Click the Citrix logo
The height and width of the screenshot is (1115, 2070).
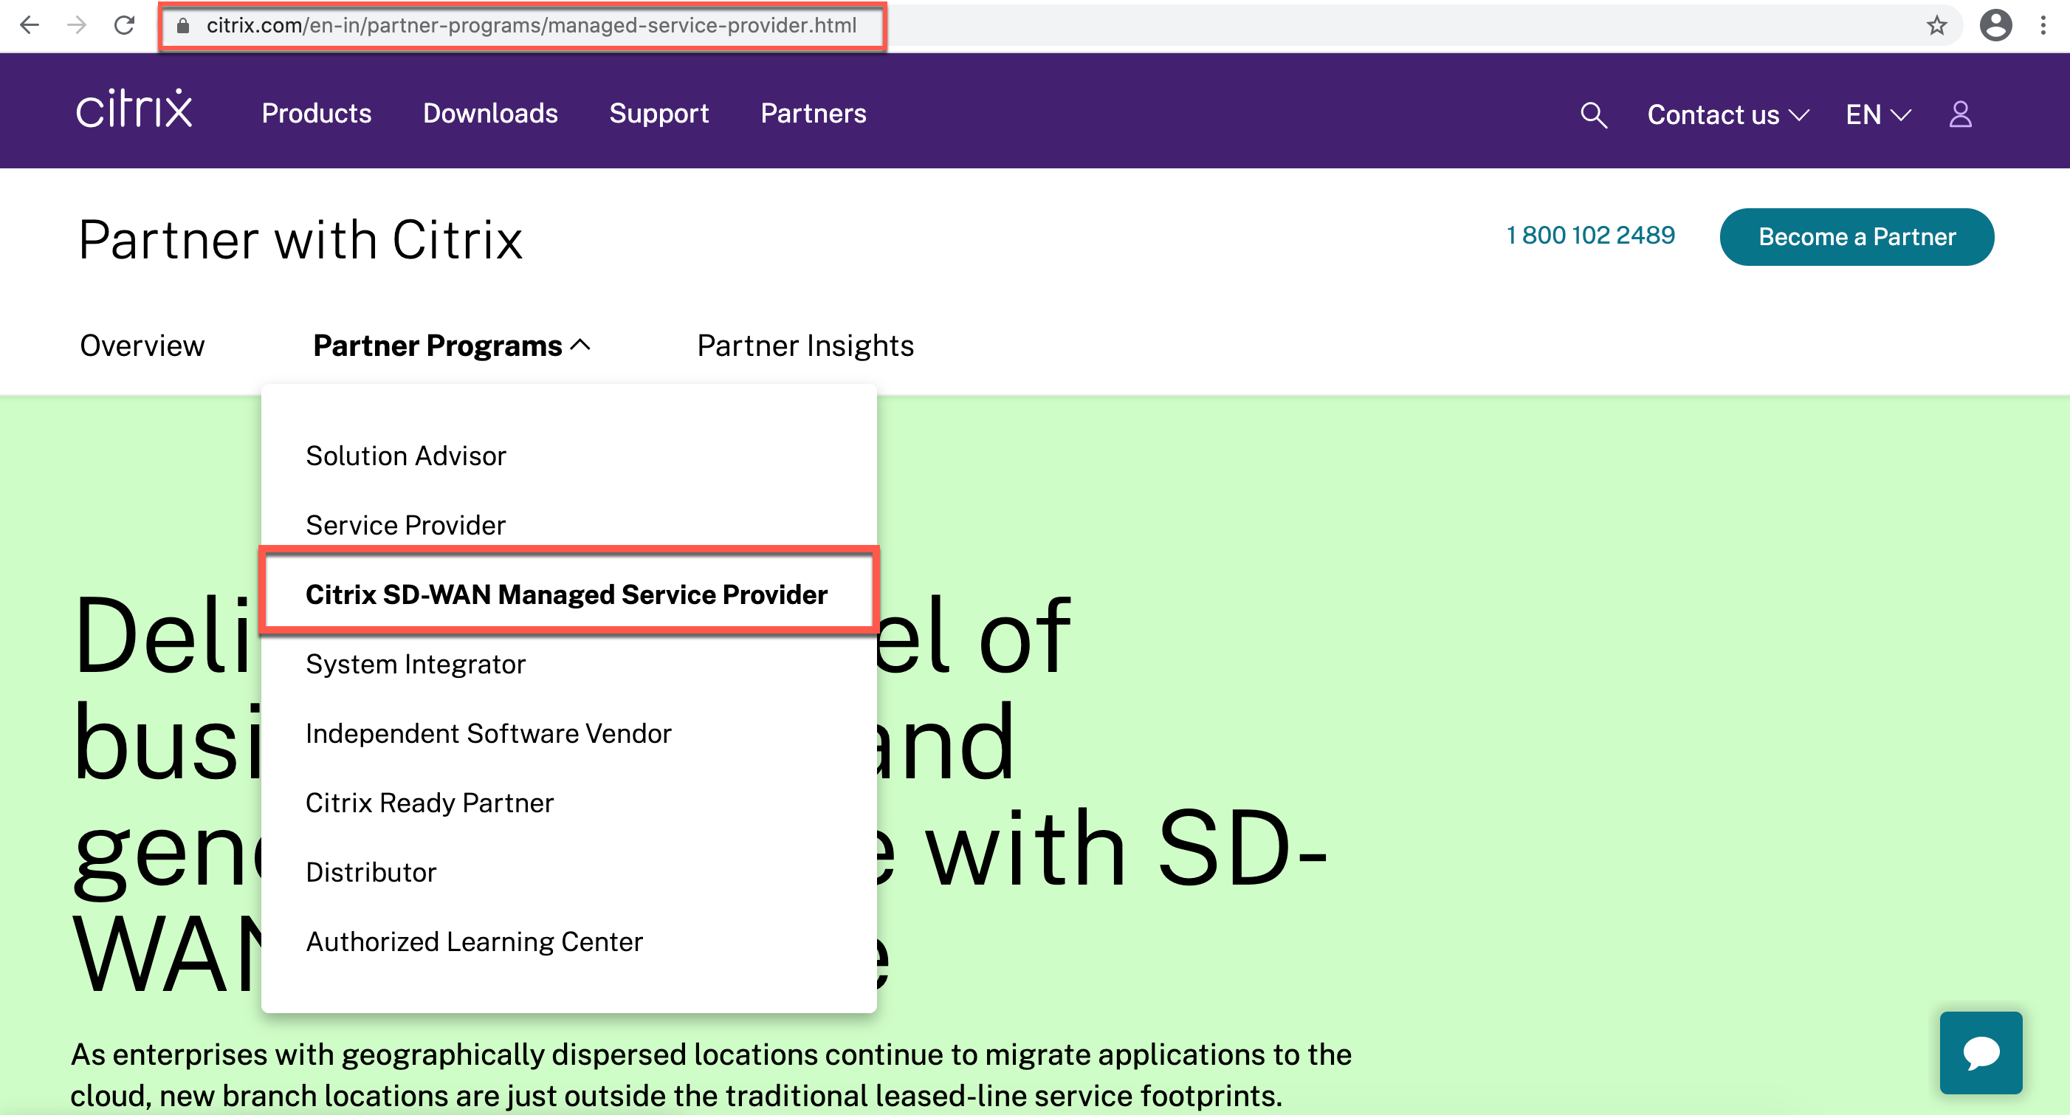(x=134, y=109)
